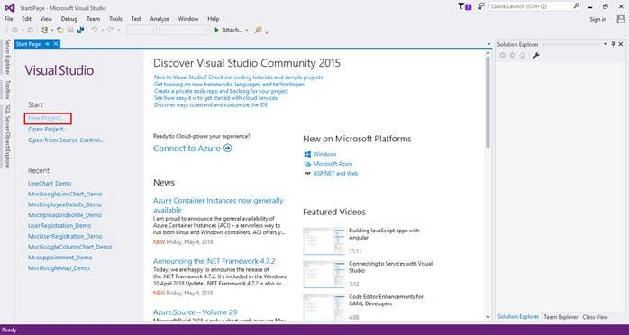Click the feedback icon beside Quick Launch
This screenshot has height=335, width=629.
pos(481,6)
